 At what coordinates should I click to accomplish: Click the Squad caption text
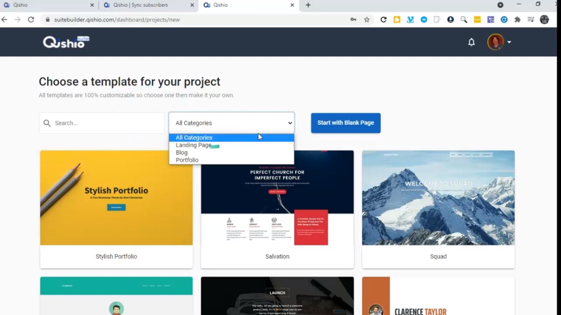pos(438,256)
